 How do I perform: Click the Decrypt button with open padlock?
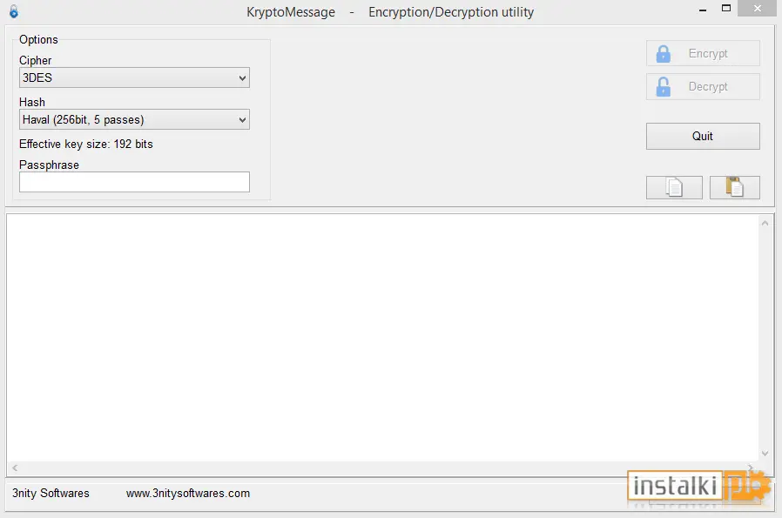(x=703, y=87)
